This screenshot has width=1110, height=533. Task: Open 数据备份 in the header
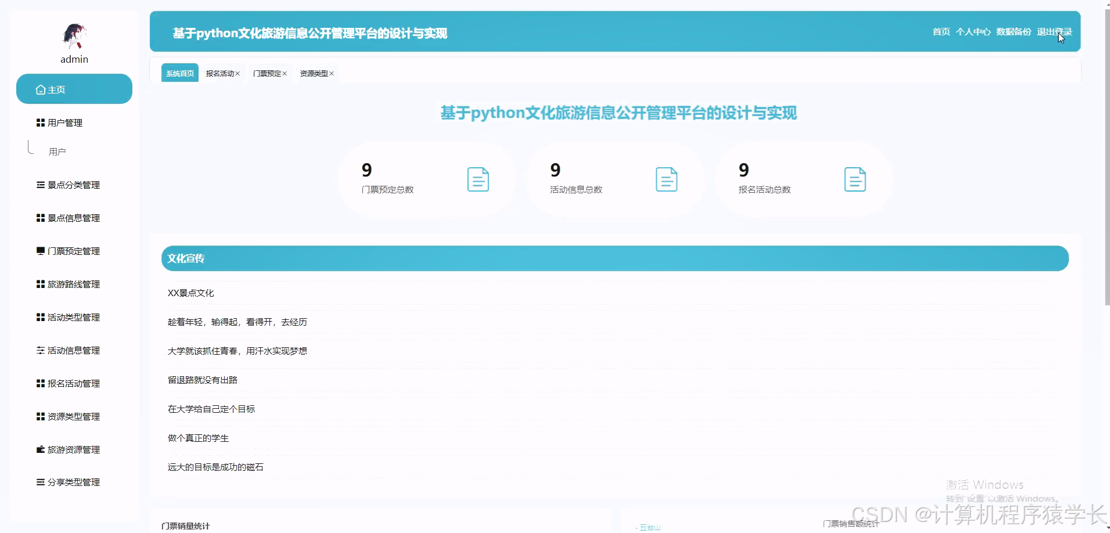coord(1014,32)
